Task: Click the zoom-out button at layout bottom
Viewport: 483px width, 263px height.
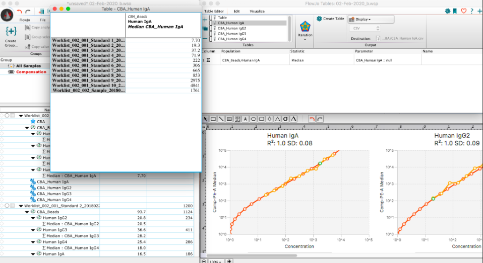Action: point(204,261)
